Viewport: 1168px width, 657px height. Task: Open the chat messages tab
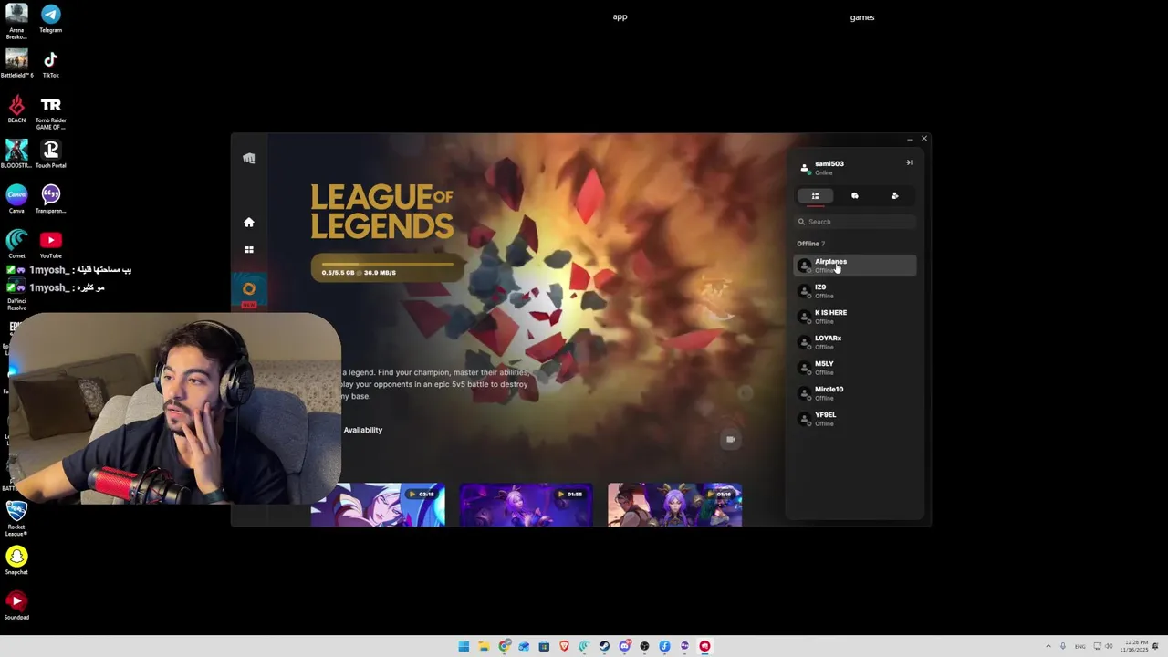click(854, 195)
